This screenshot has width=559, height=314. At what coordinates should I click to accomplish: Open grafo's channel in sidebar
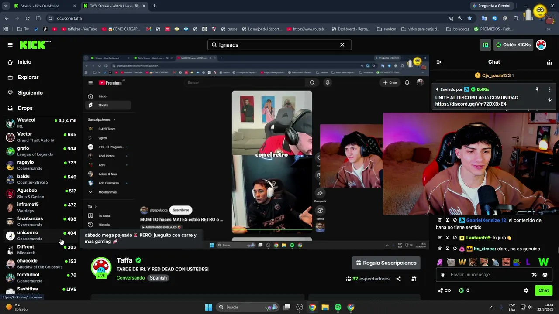coord(41,151)
